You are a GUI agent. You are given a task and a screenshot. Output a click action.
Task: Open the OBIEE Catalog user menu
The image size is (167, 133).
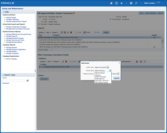point(150,3)
